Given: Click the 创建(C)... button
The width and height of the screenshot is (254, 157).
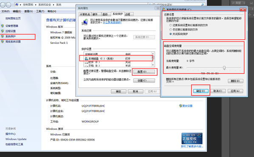Looking at the screenshot, I should coord(144,80).
